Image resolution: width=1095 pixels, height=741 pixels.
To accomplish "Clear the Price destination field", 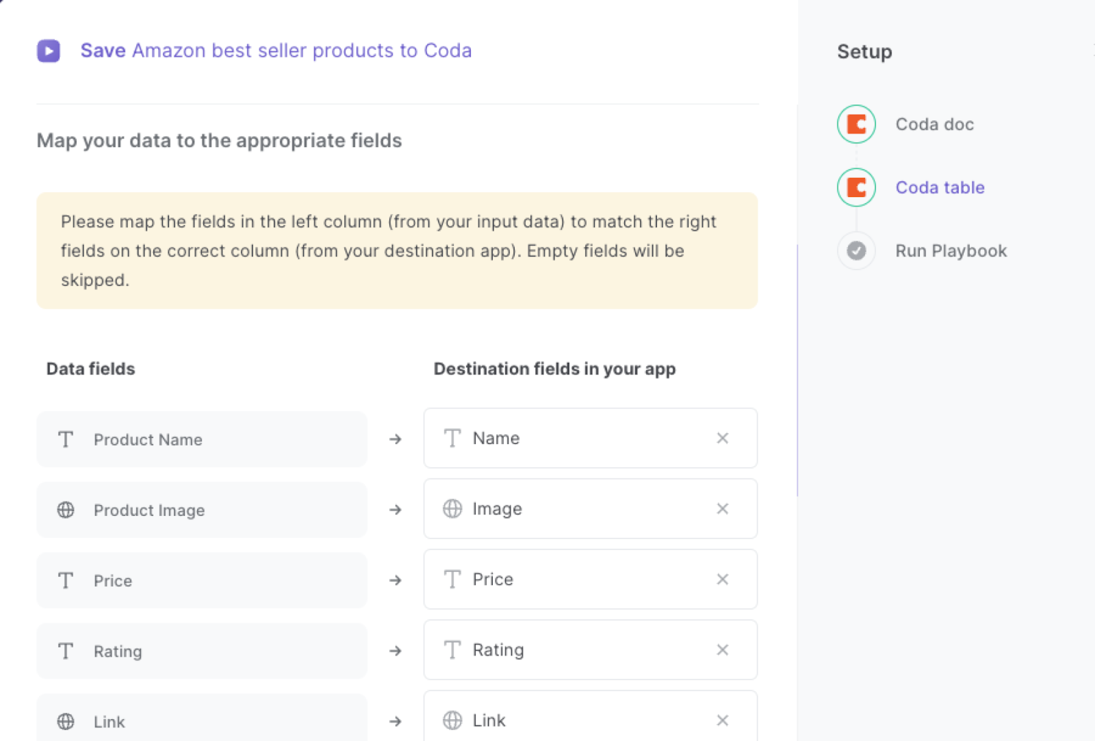I will coord(723,579).
